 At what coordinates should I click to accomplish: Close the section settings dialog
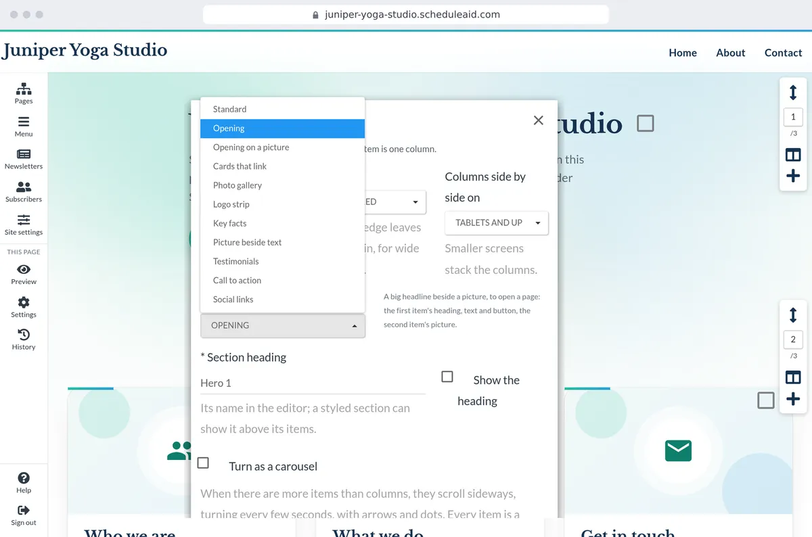click(x=539, y=120)
